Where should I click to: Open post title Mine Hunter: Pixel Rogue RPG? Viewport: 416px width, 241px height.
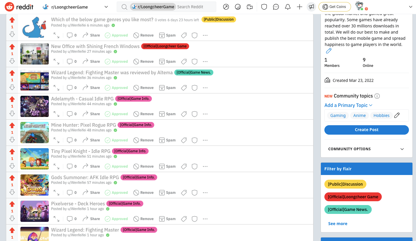[84, 125]
